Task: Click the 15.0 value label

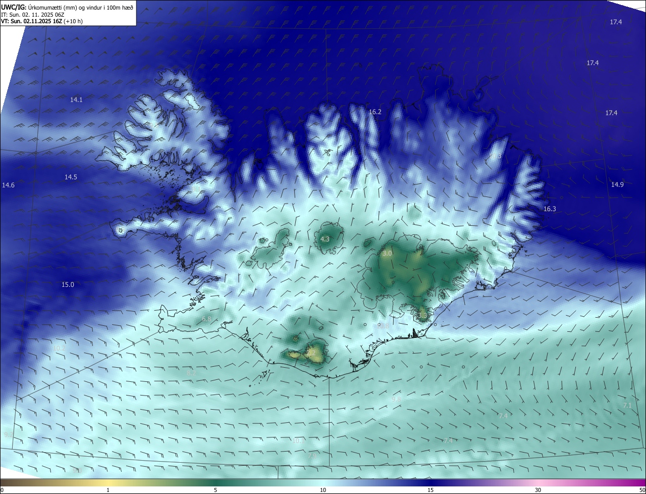Action: (68, 285)
